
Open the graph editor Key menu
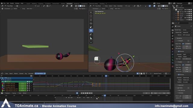26,73
